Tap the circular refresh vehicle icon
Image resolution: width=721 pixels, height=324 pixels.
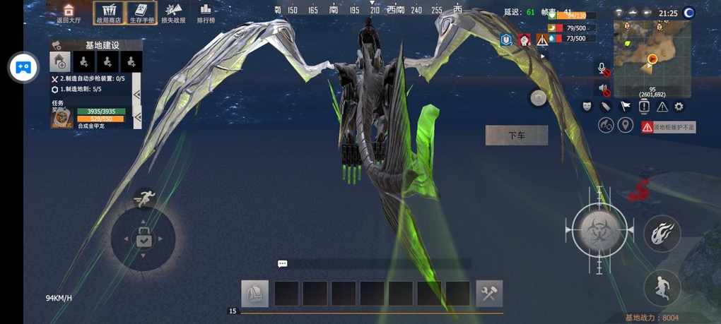[606, 125]
